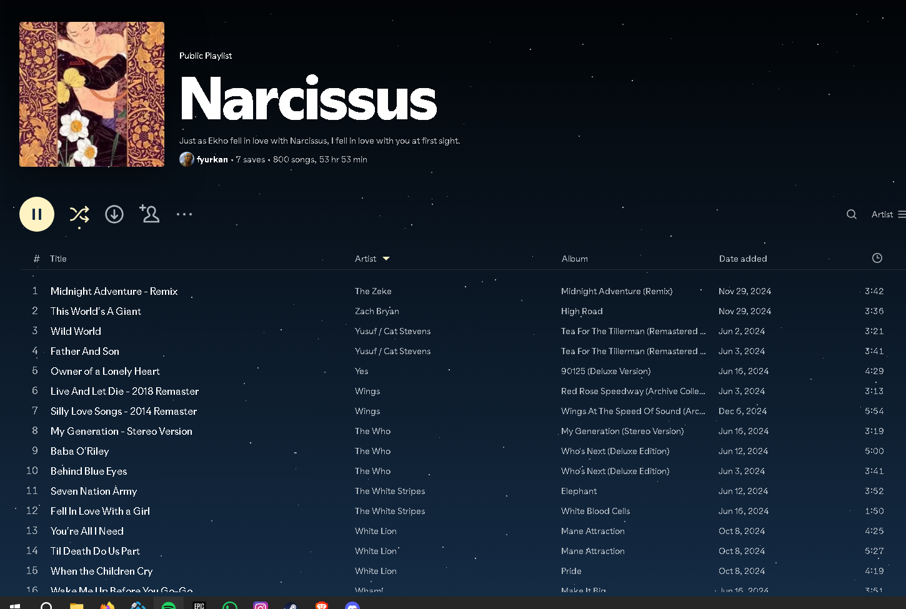Search within the playlist
The image size is (906, 609).
tap(852, 214)
